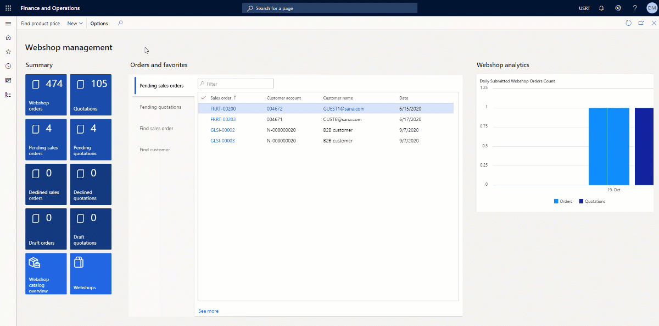Image resolution: width=659 pixels, height=326 pixels.
Task: Open the Pending quotations tile
Action: 91,140
